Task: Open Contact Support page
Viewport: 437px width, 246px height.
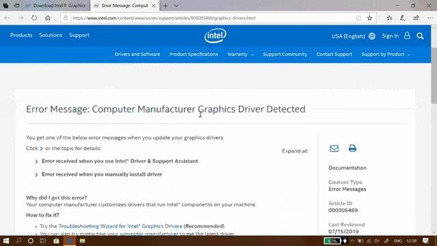Action: (x=334, y=55)
